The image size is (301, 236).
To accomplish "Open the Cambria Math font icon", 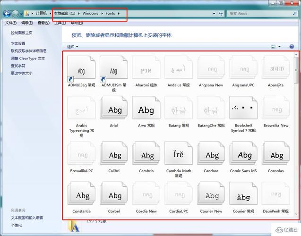I will click(179, 154).
